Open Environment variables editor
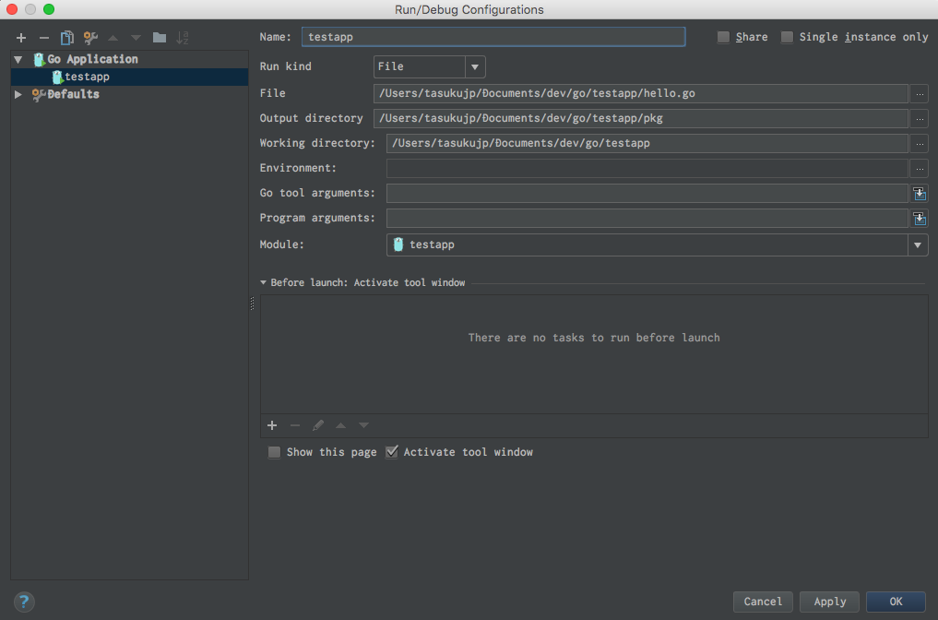Viewport: 938px width, 620px height. pos(920,169)
